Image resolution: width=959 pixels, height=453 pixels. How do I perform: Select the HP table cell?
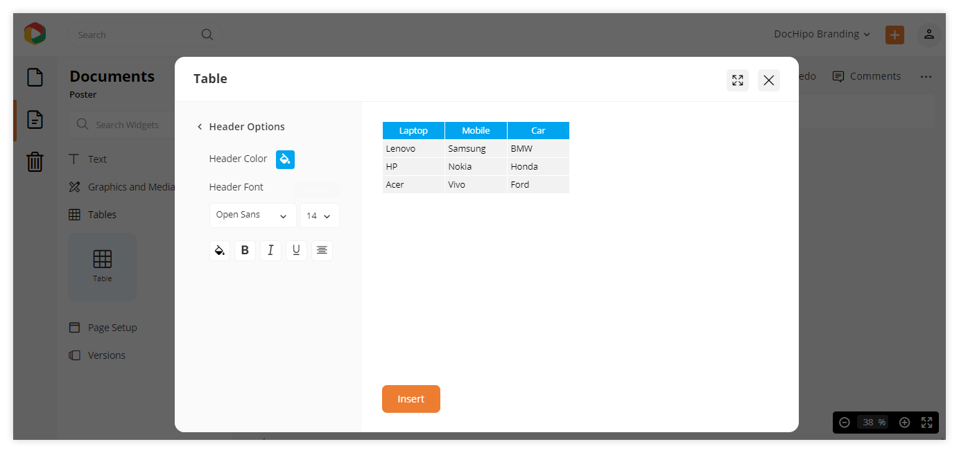(x=413, y=166)
